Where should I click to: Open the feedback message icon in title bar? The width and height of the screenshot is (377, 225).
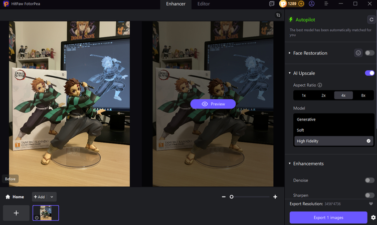(272, 3)
